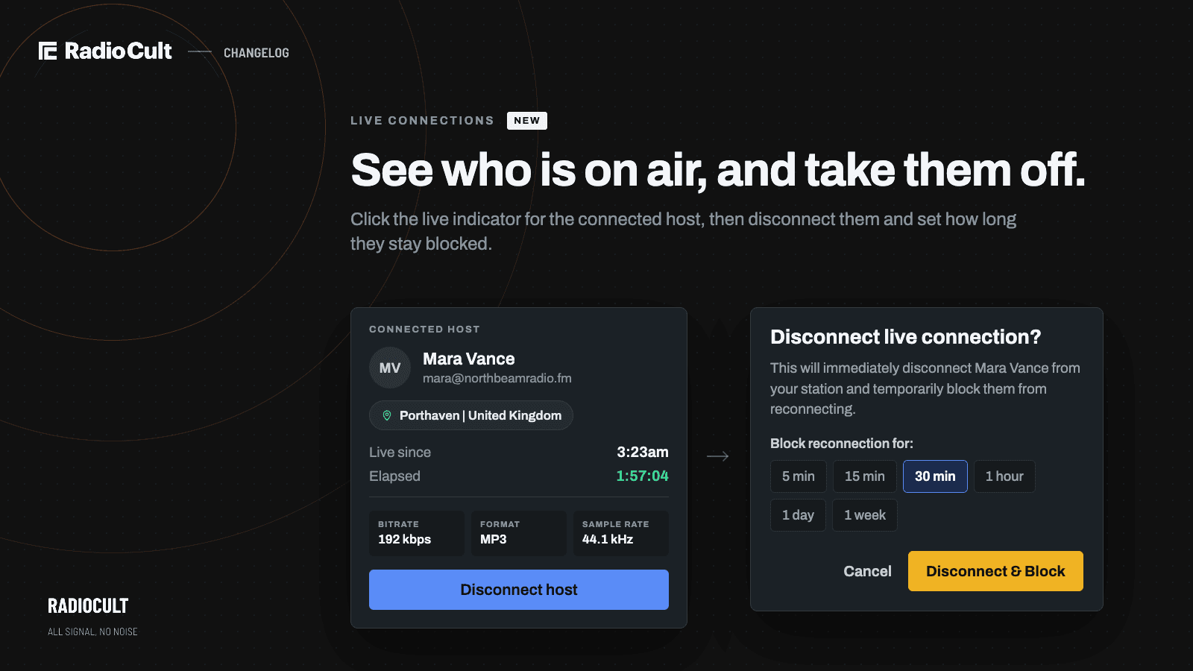Click the NEW badge beside Live Connections
The image size is (1193, 671).
(527, 121)
